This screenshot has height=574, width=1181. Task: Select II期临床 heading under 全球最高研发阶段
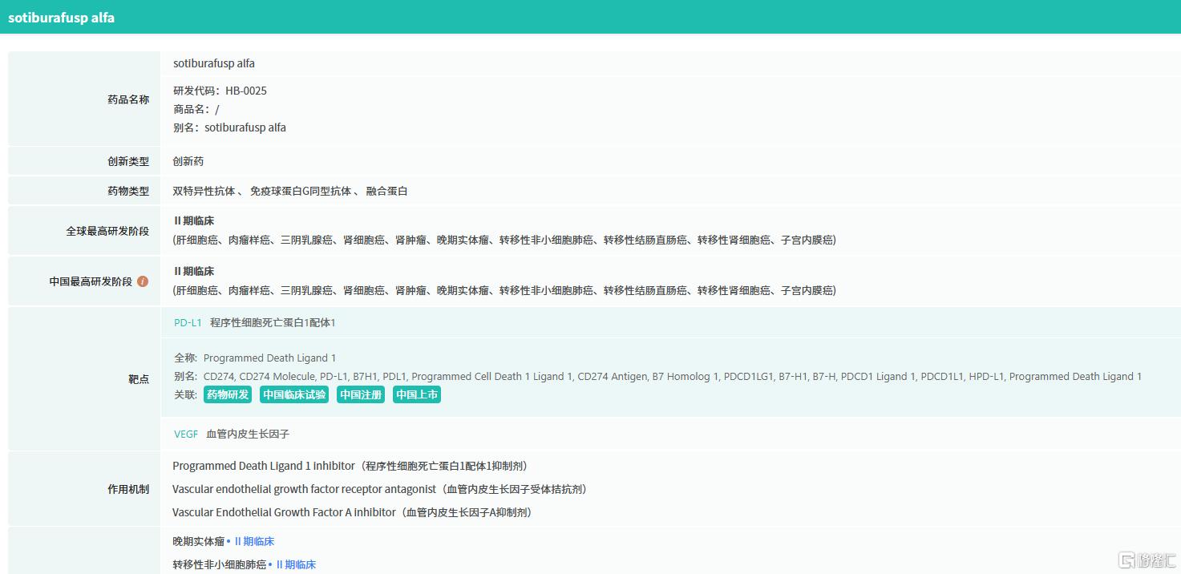pos(194,220)
